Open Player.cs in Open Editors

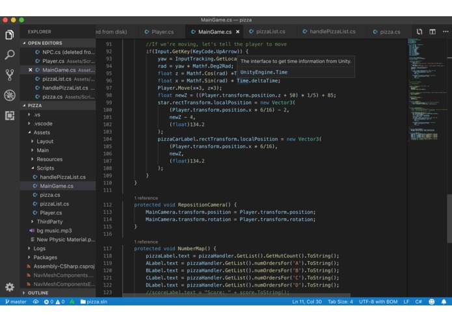click(x=58, y=61)
